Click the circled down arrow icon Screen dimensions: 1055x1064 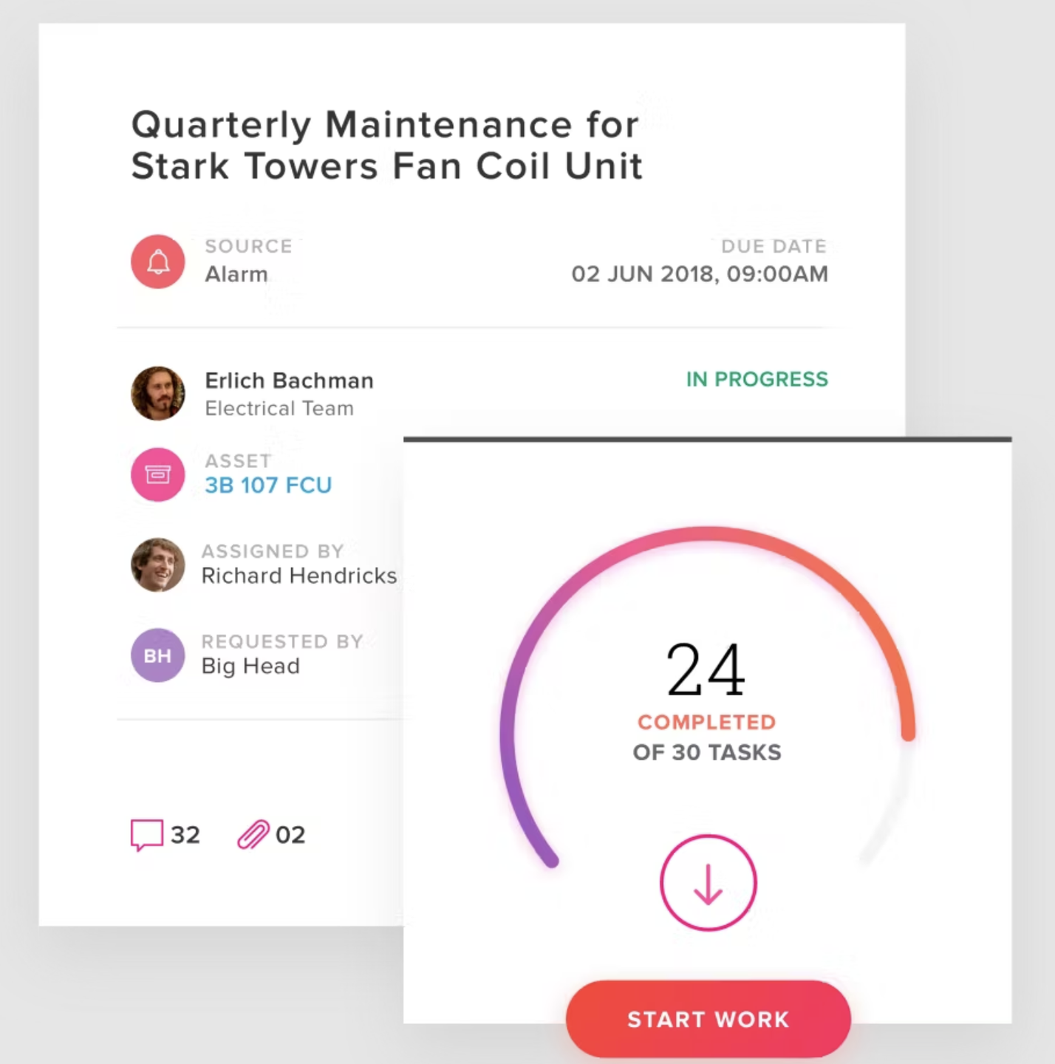[708, 883]
